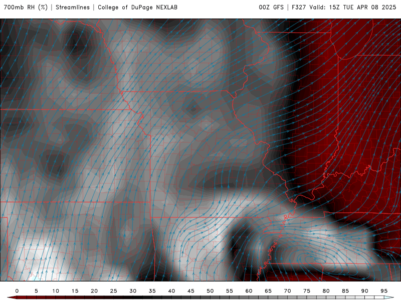401x300 pixels.
Task: Click the 65 label on the RH scale
Action: pyautogui.click(x=268, y=291)
